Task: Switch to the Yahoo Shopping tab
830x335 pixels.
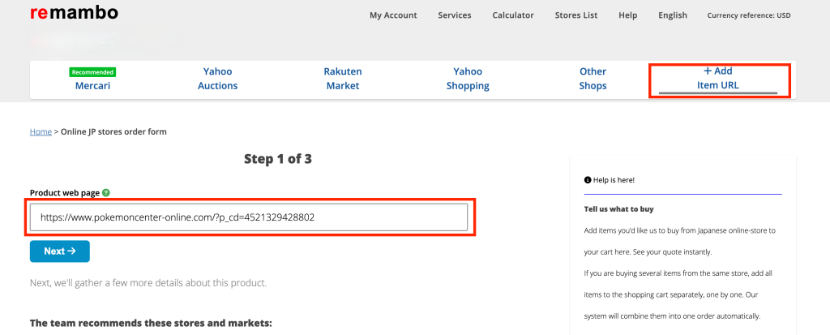Action: pyautogui.click(x=468, y=79)
